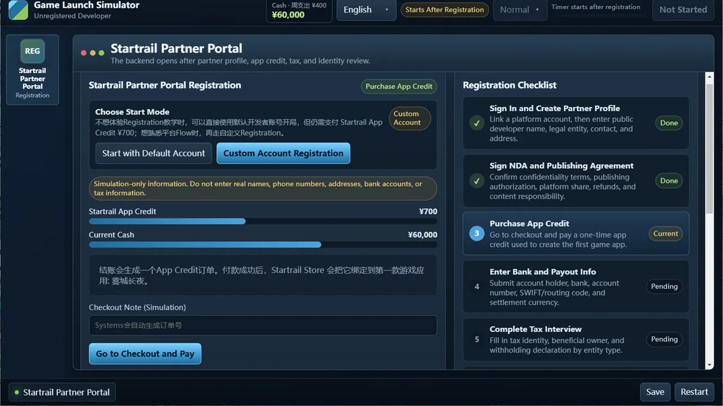Open the REG Startrail Partner Portal shortcut
Image resolution: width=723 pixels, height=406 pixels.
point(32,69)
